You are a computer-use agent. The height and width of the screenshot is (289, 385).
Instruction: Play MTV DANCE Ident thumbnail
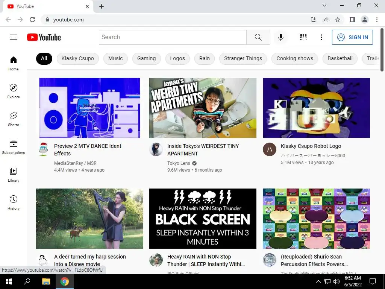click(89, 108)
